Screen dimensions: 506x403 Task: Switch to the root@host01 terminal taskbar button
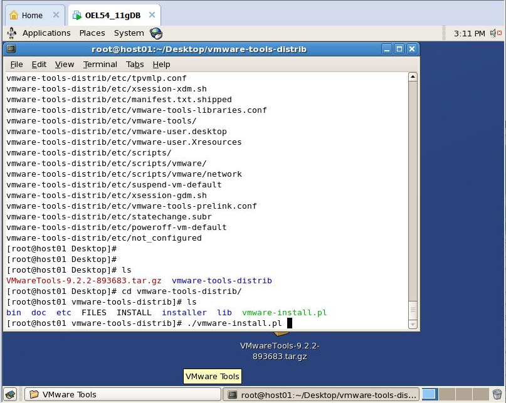pyautogui.click(x=321, y=395)
